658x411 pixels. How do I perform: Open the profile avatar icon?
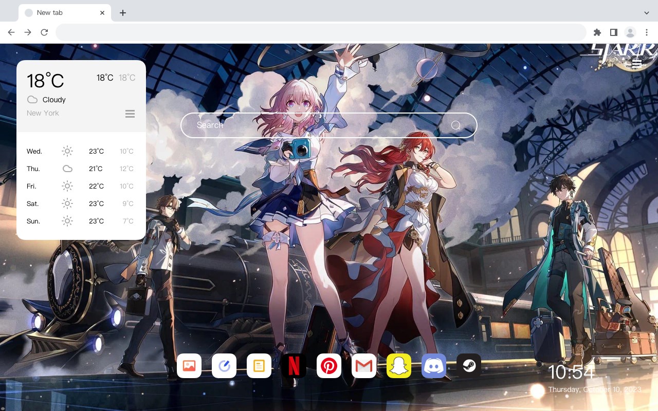pos(630,32)
